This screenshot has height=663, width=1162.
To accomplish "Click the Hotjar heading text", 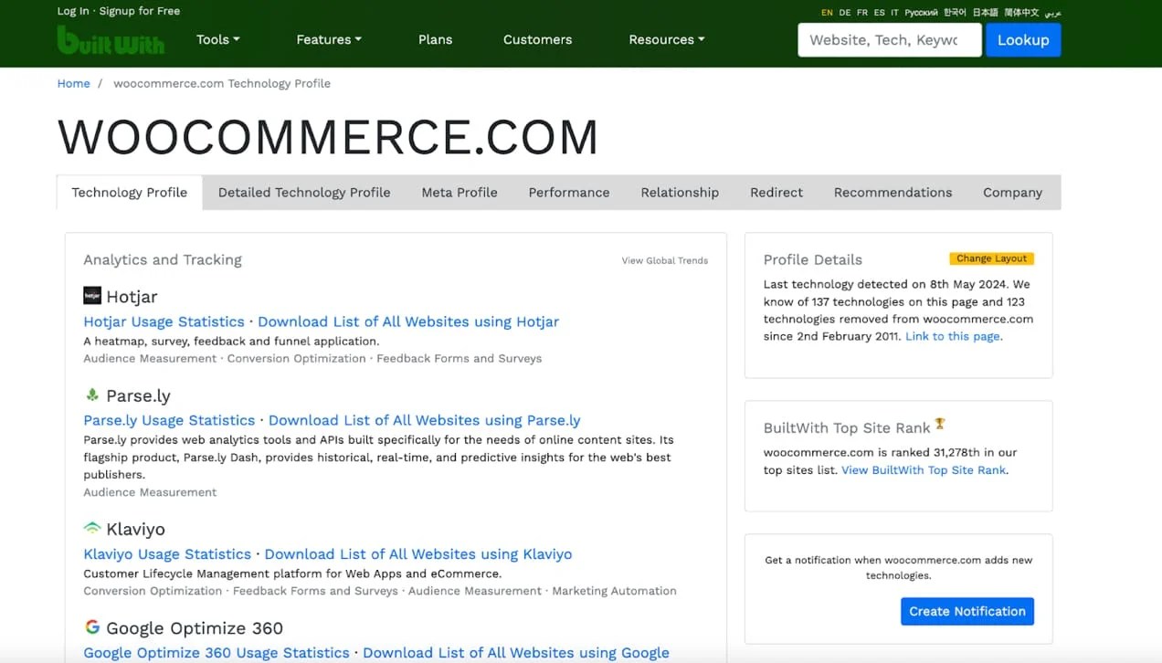I will (132, 297).
